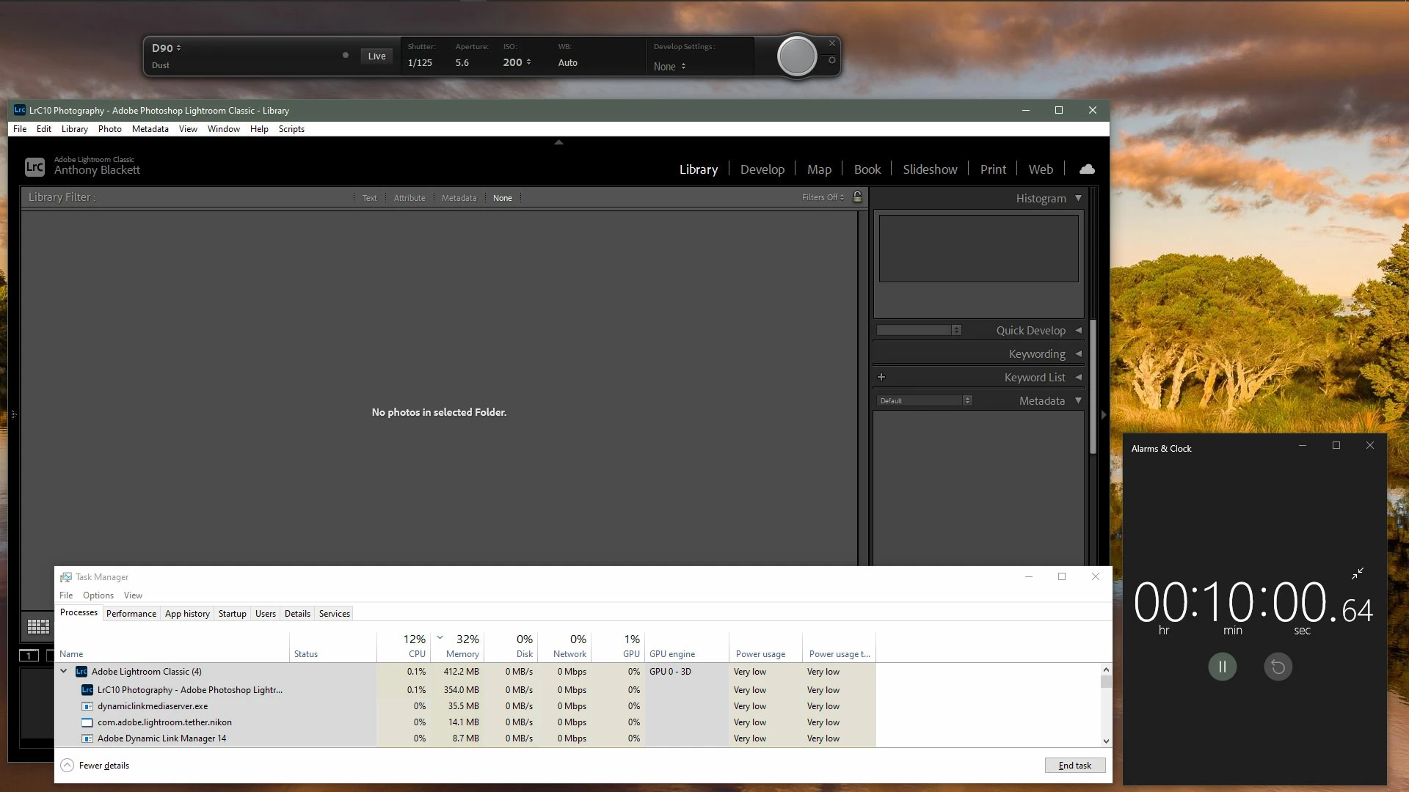Add keyword with the plus icon

[881, 377]
